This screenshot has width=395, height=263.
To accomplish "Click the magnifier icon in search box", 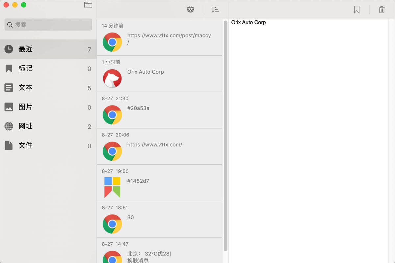I will point(10,25).
